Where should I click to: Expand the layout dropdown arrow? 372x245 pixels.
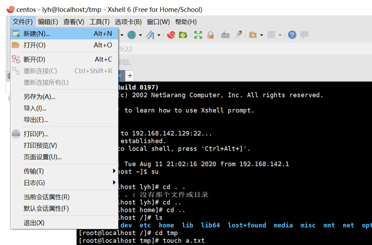pyautogui.click(x=280, y=35)
